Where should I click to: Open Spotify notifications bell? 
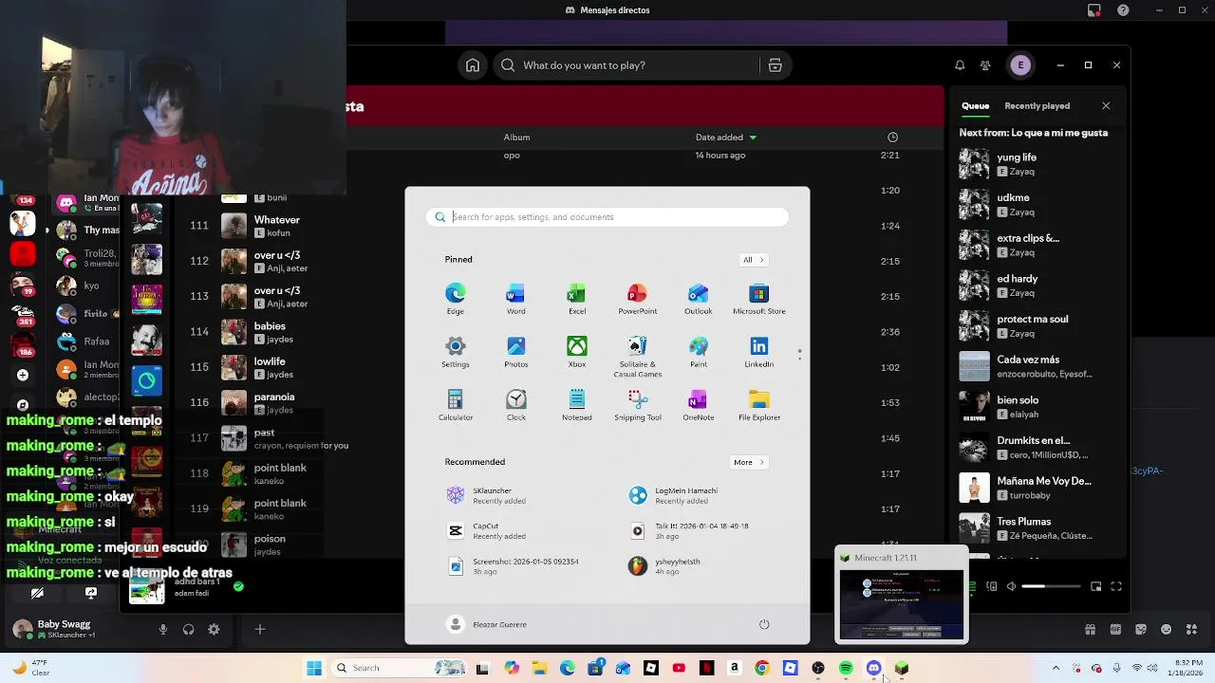click(960, 65)
